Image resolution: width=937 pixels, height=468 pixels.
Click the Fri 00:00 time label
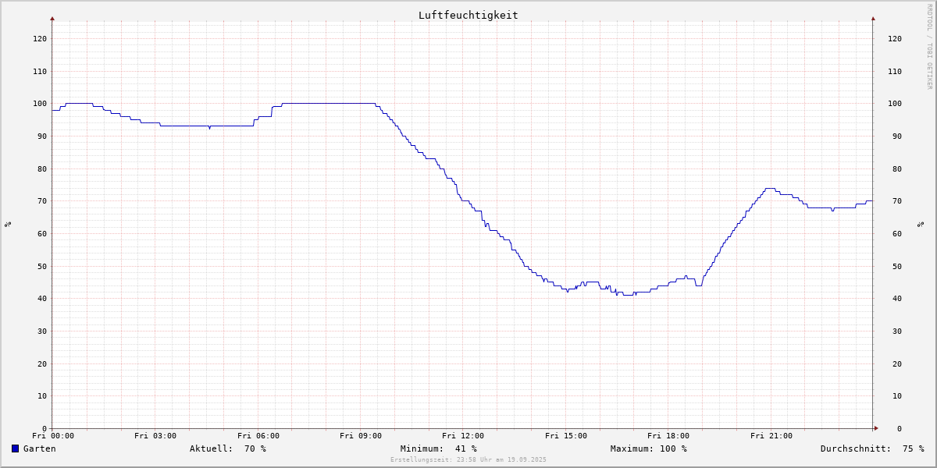click(x=53, y=436)
